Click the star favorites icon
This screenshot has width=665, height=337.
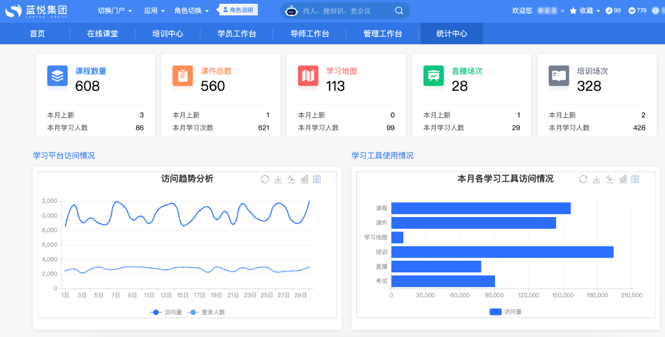573,11
